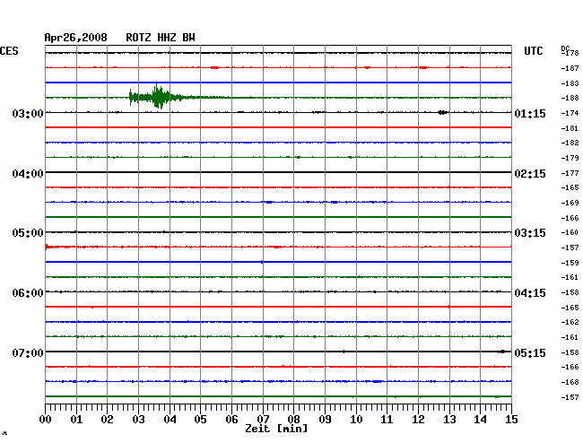The height and width of the screenshot is (443, 583).
Task: Click the DC value -181
Action: point(570,128)
